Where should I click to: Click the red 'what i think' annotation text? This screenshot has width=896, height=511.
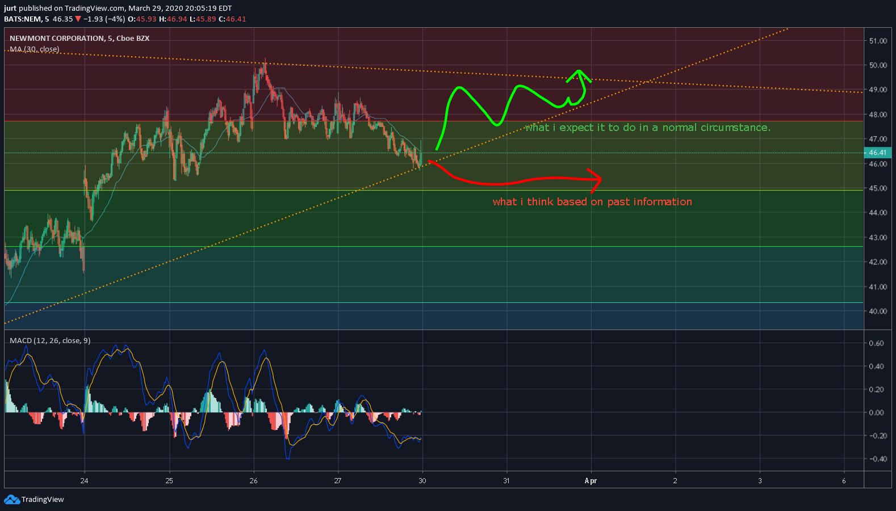pos(592,202)
